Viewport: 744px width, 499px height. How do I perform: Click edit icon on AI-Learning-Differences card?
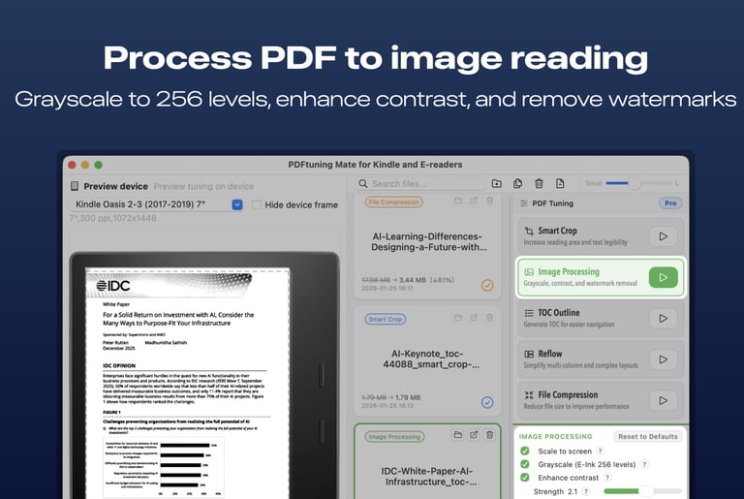[474, 201]
